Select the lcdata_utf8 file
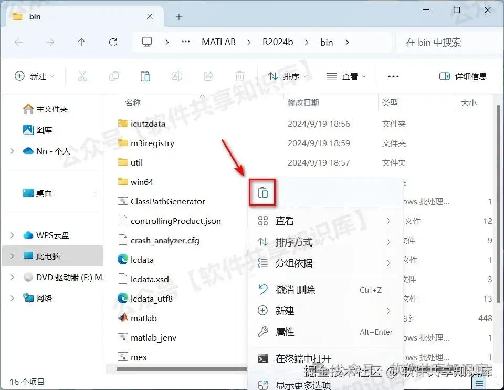This screenshot has width=504, height=390. [145, 299]
